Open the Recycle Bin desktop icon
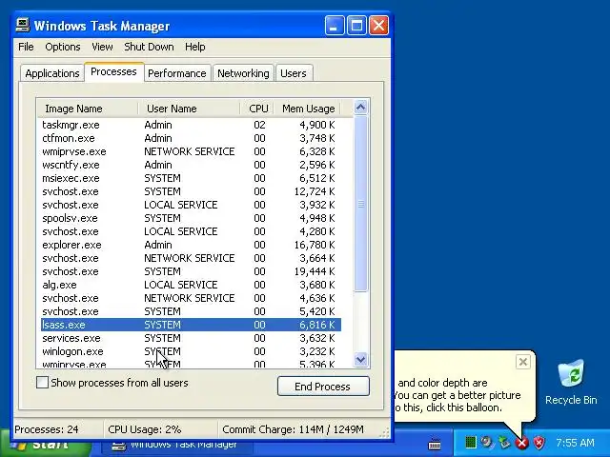The image size is (610, 457). [571, 383]
